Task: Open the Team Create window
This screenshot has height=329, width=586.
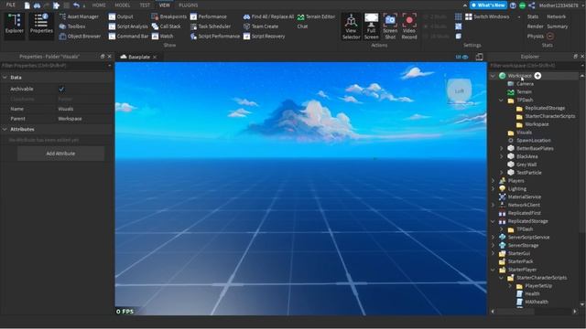Action: [260, 27]
